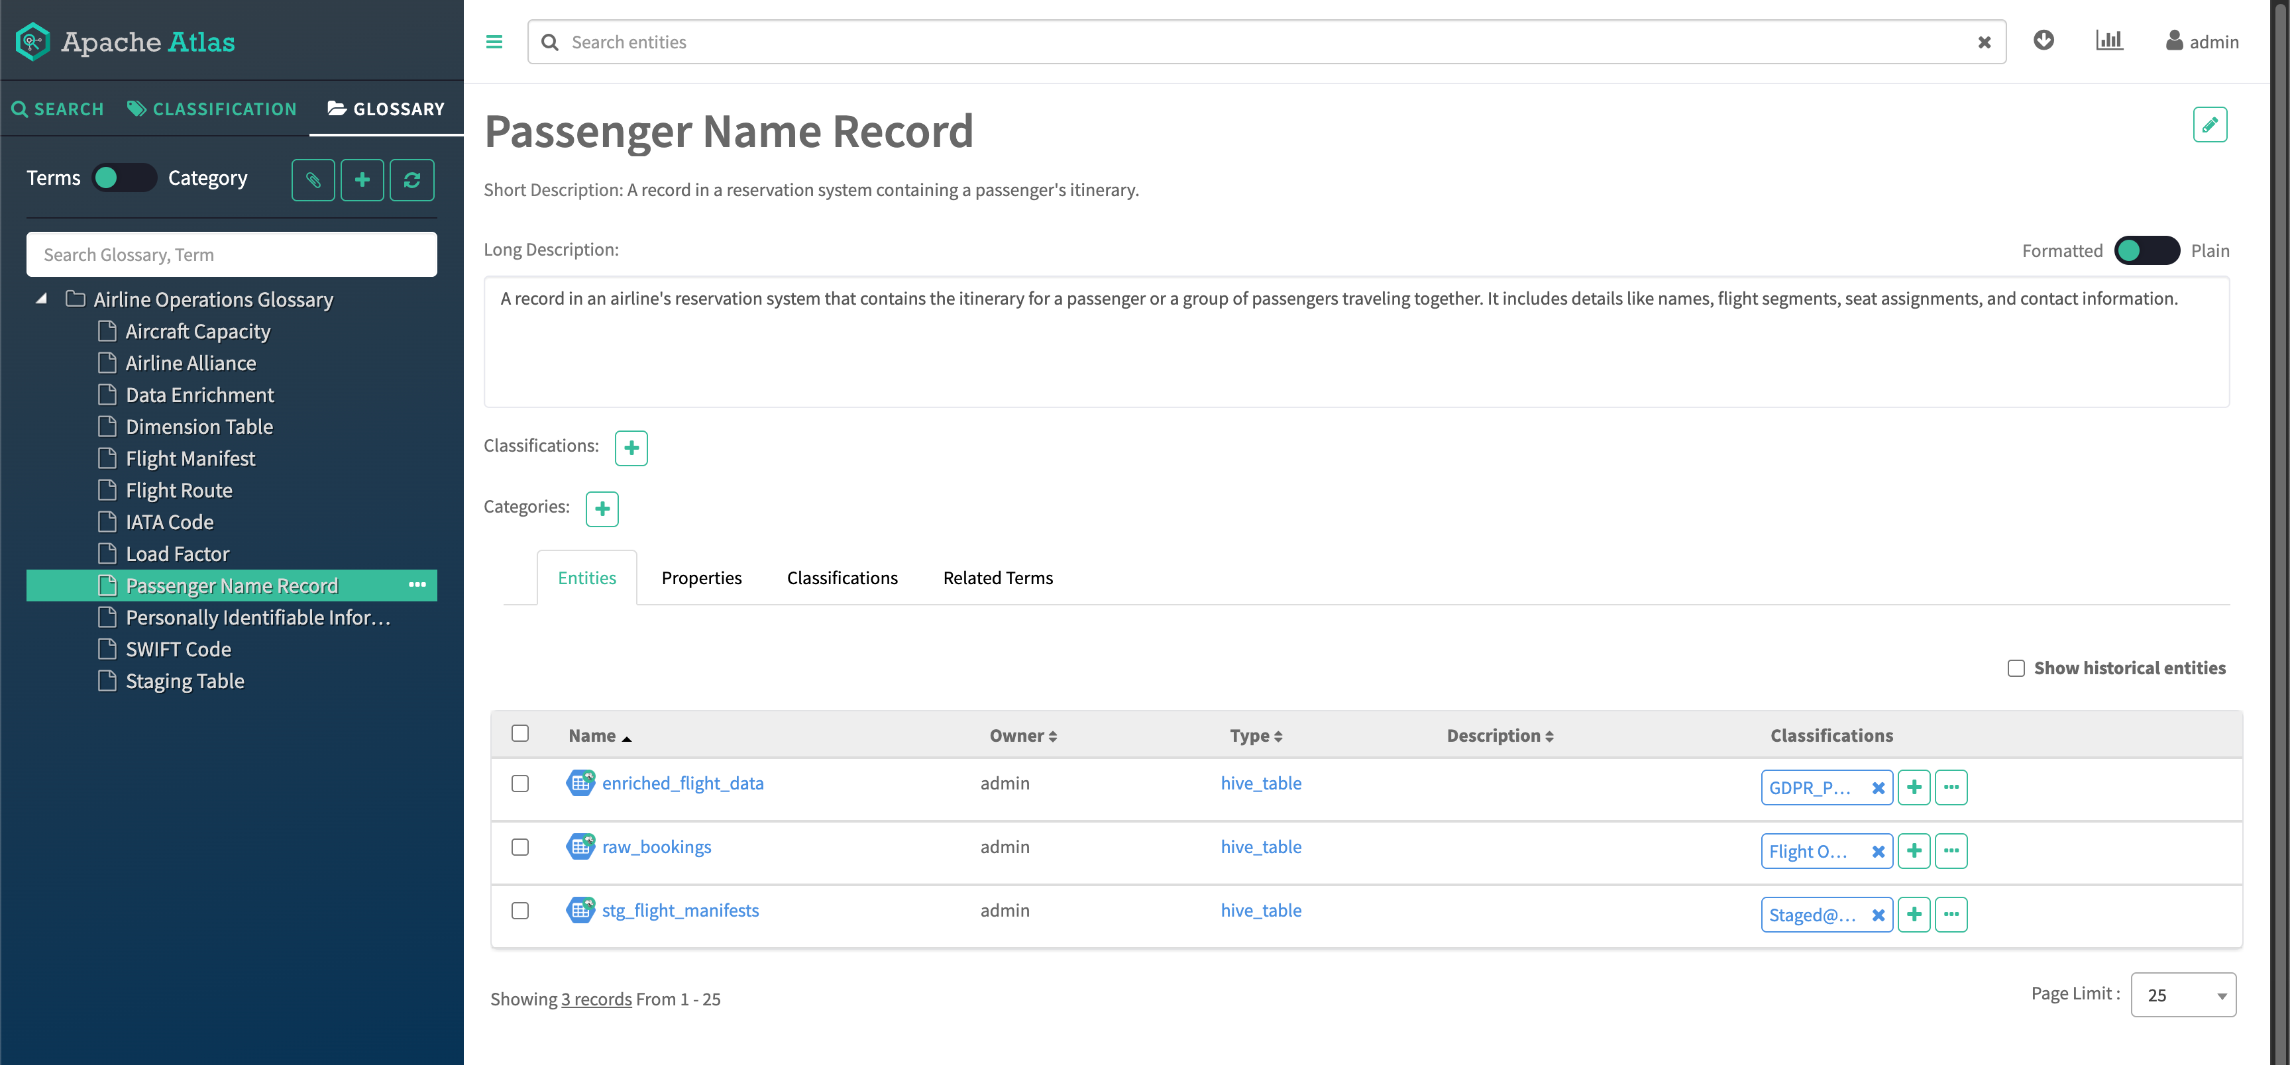Switch Terms/Category toggle in sidebar
This screenshot has width=2290, height=1065.
pos(125,179)
